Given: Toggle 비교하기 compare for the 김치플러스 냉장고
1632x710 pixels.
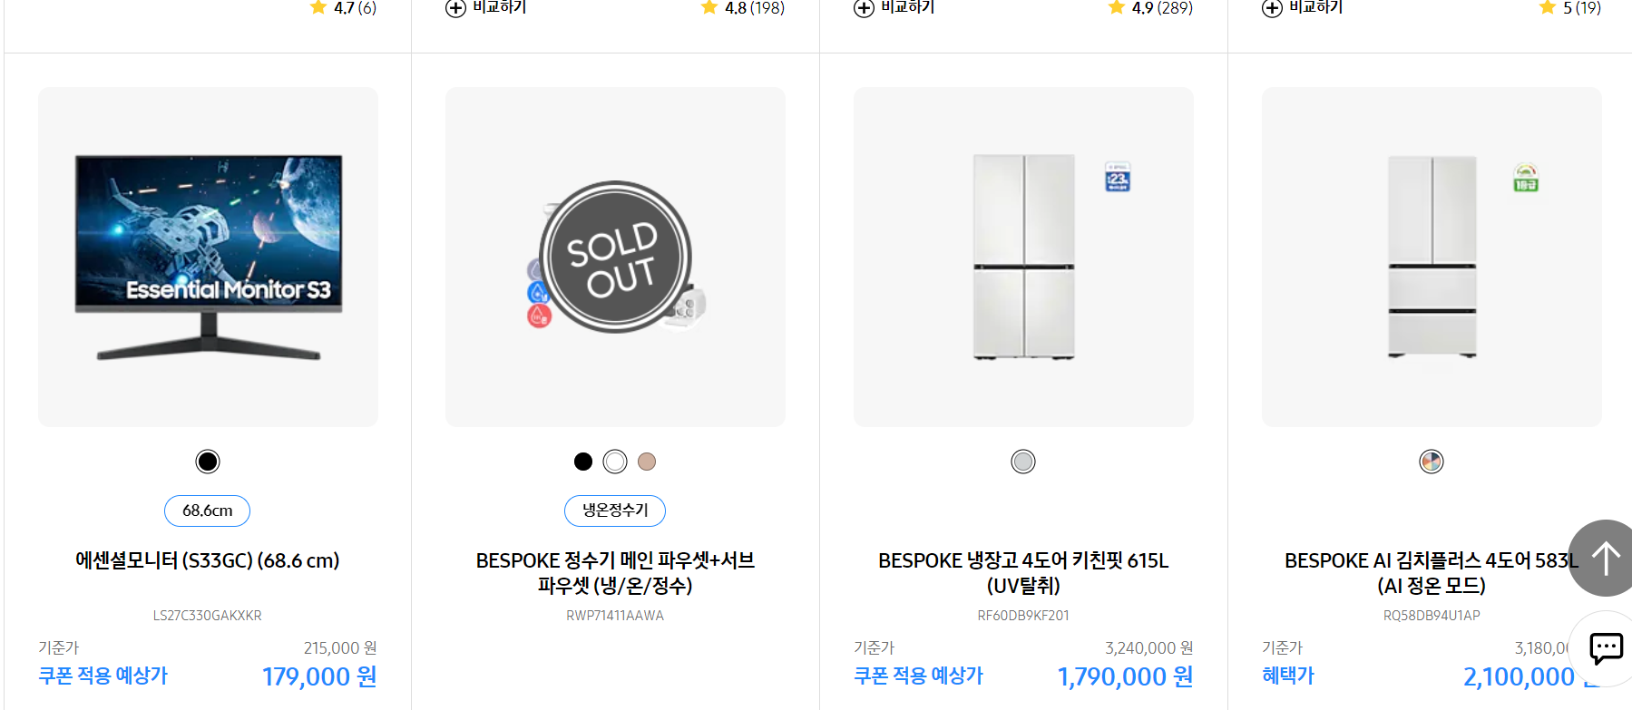Looking at the screenshot, I should [x=1302, y=8].
